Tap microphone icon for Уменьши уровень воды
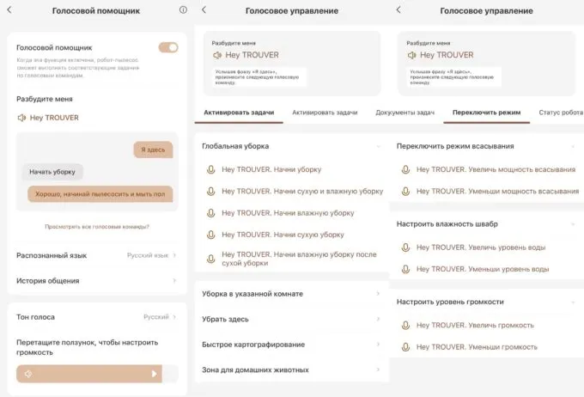Image resolution: width=584 pixels, height=397 pixels. point(405,269)
